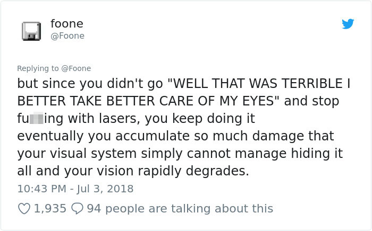372x231 pixels.
Task: Open the Twitter bird logo
Action: click(348, 24)
